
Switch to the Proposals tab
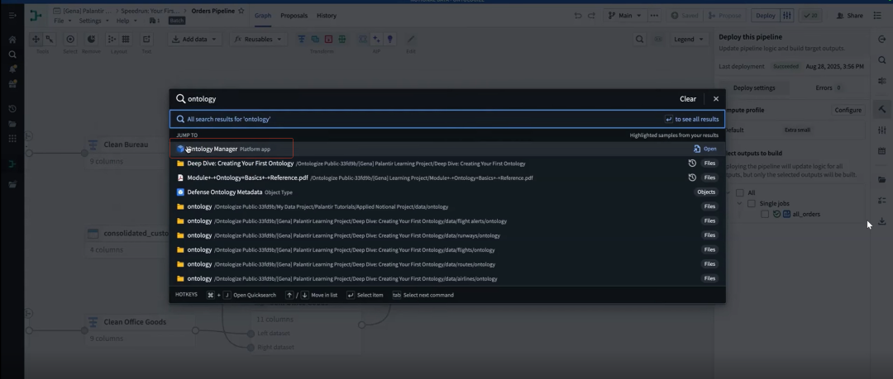click(x=294, y=16)
